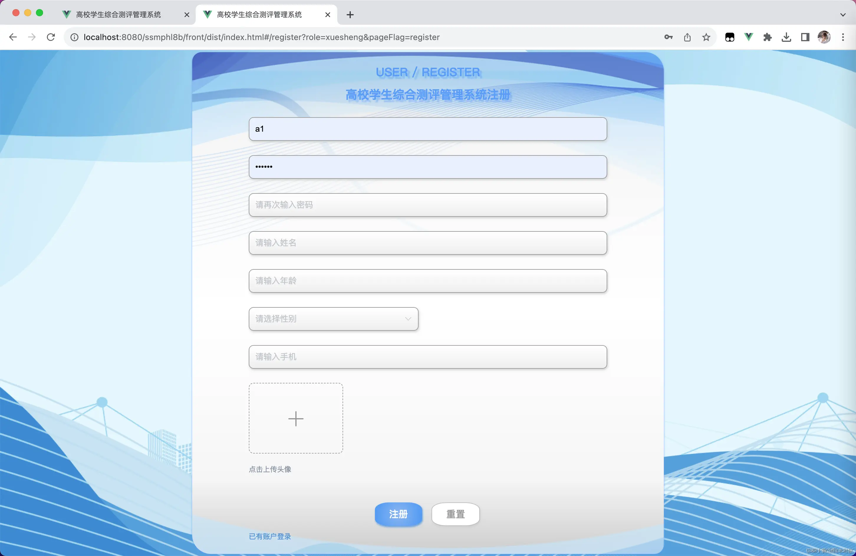The width and height of the screenshot is (856, 556).
Task: Click the share page icon
Action: 687,37
